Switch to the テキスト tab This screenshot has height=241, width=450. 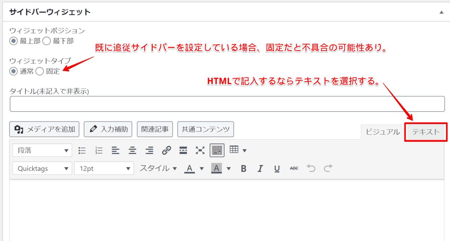click(x=426, y=132)
